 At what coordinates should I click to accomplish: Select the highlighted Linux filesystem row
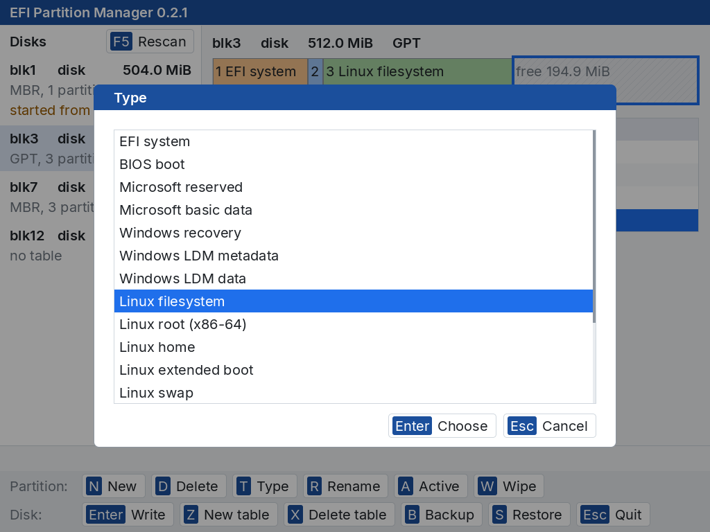coord(353,301)
